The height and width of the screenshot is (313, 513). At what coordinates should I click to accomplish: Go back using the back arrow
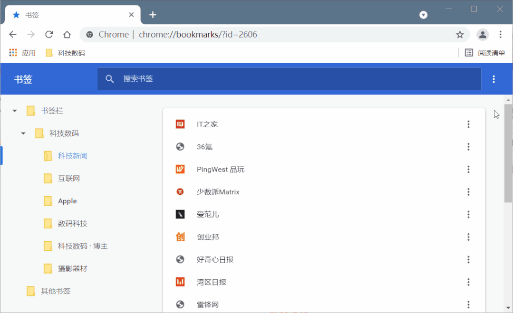pos(13,34)
